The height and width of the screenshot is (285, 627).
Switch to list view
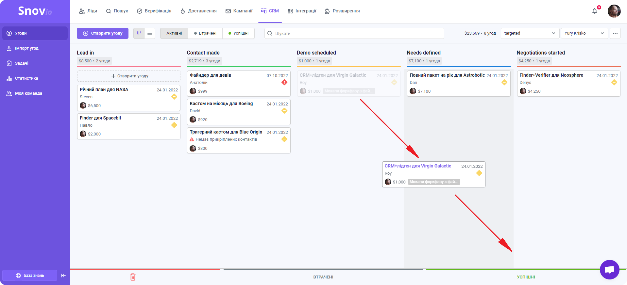[x=150, y=33]
